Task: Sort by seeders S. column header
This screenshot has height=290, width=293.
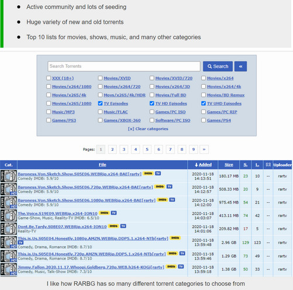Action: coord(246,165)
